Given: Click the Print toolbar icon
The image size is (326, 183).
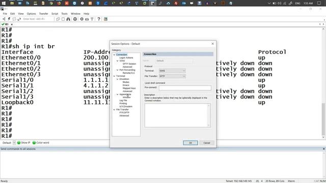Looking at the screenshot, I should click(75, 19).
